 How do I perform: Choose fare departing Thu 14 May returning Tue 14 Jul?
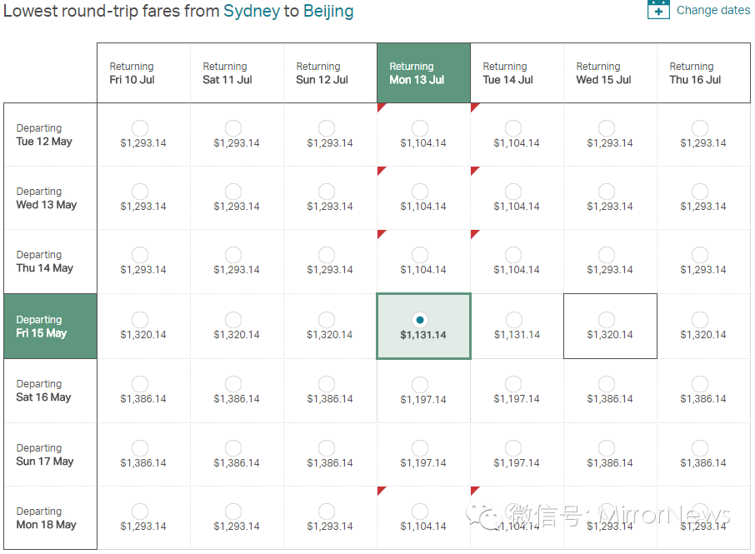513,255
